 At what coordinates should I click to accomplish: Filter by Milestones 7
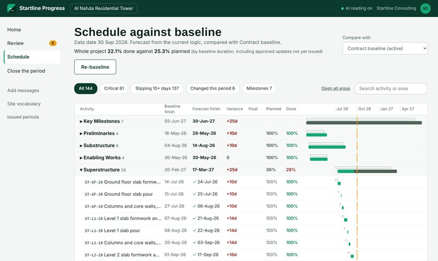259,88
